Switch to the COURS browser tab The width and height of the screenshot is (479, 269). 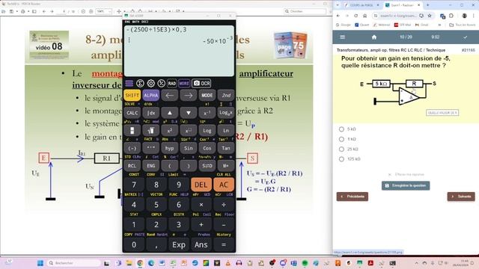click(x=362, y=5)
